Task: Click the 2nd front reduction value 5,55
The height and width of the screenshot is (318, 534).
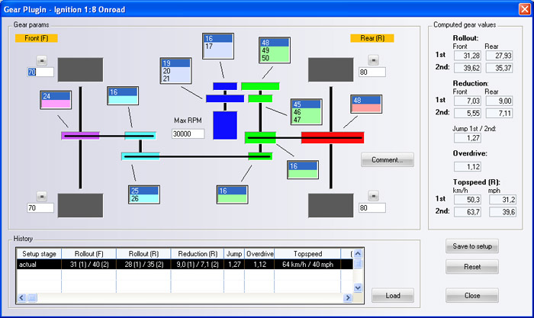Action: [467, 113]
